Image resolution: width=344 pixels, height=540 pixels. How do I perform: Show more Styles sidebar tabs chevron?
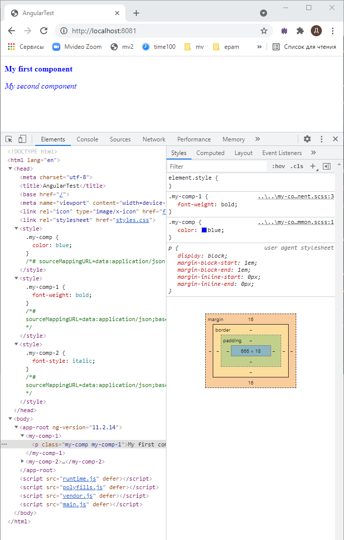click(313, 152)
